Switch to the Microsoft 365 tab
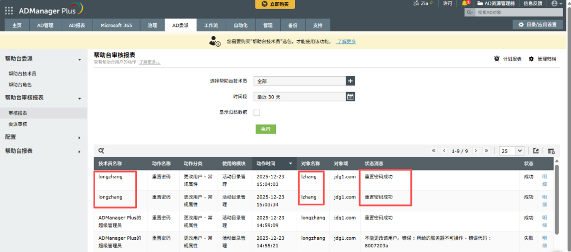 tap(116, 25)
